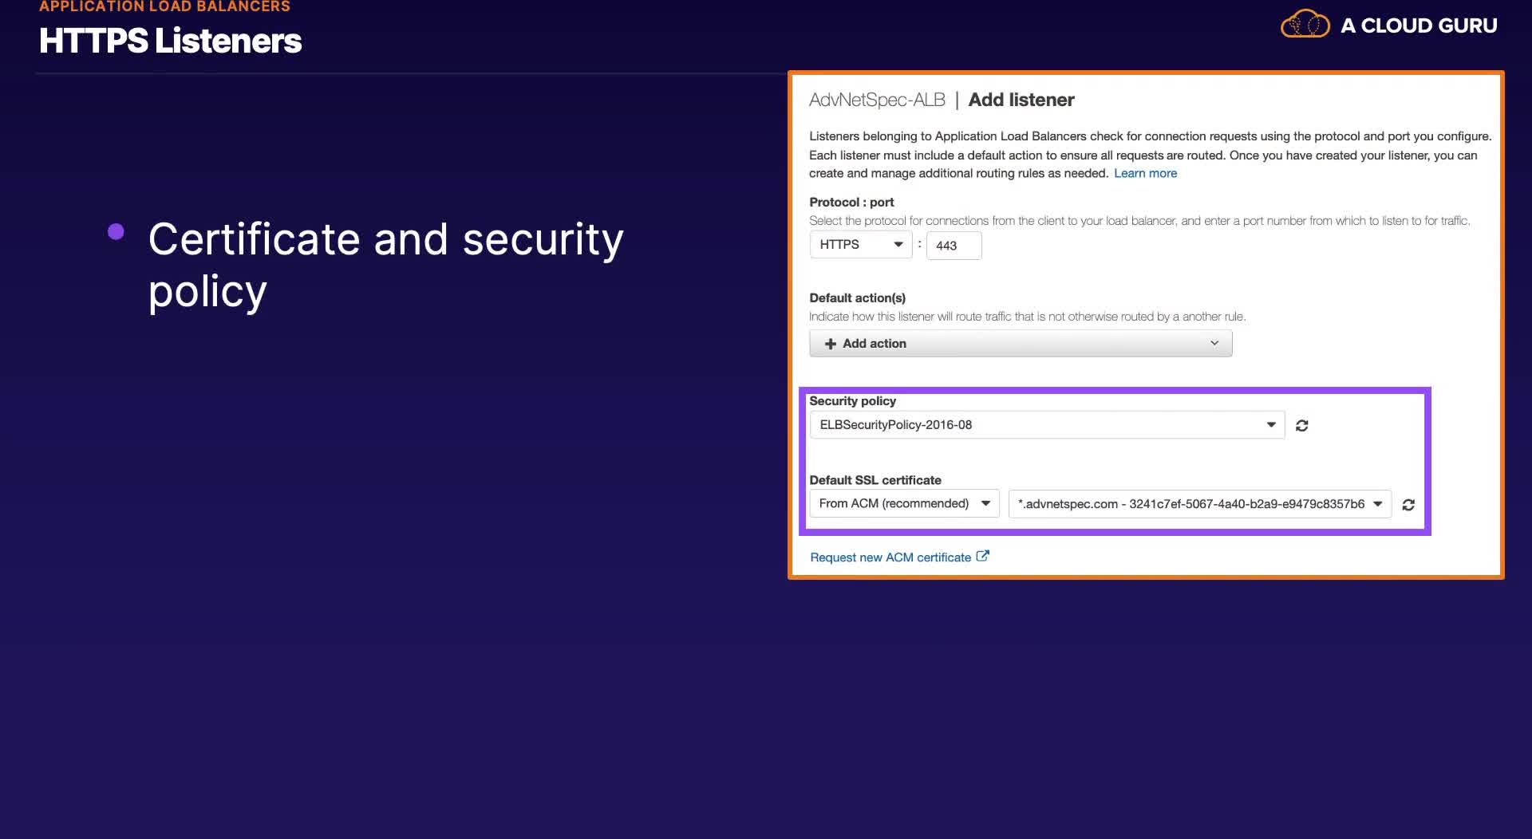Click the plus icon on Add action

tap(831, 344)
